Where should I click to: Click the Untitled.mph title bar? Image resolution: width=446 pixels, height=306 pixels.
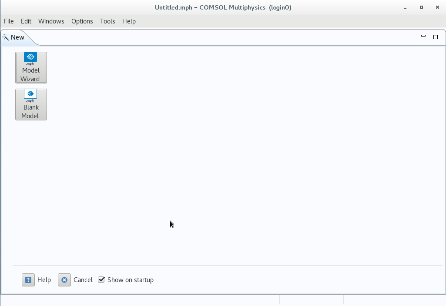(223, 7)
